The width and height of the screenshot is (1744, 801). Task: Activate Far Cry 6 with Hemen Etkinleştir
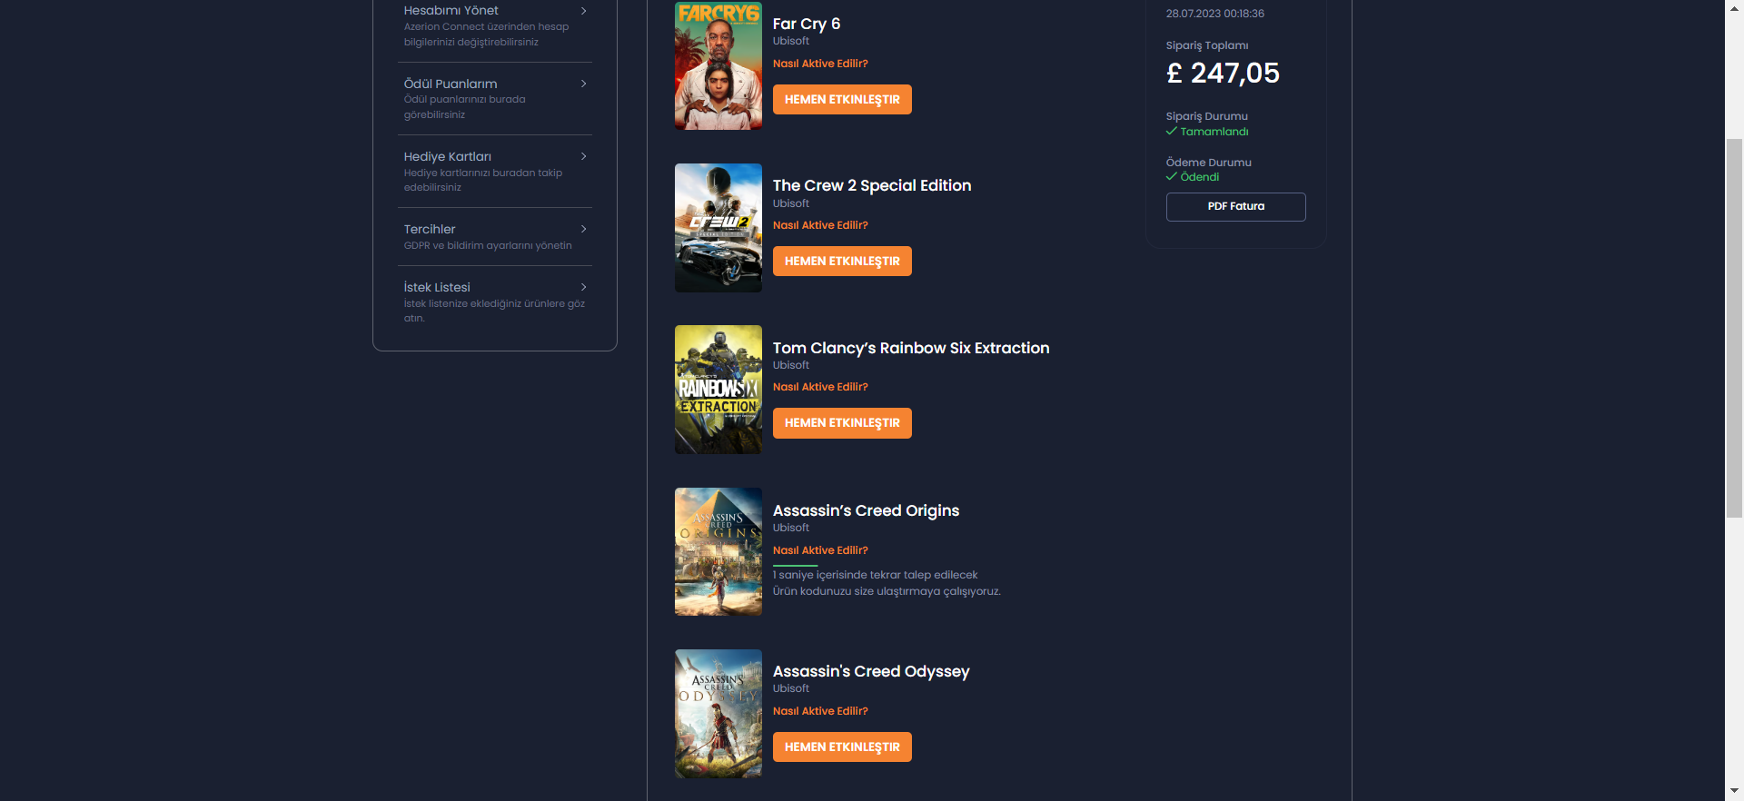point(842,100)
